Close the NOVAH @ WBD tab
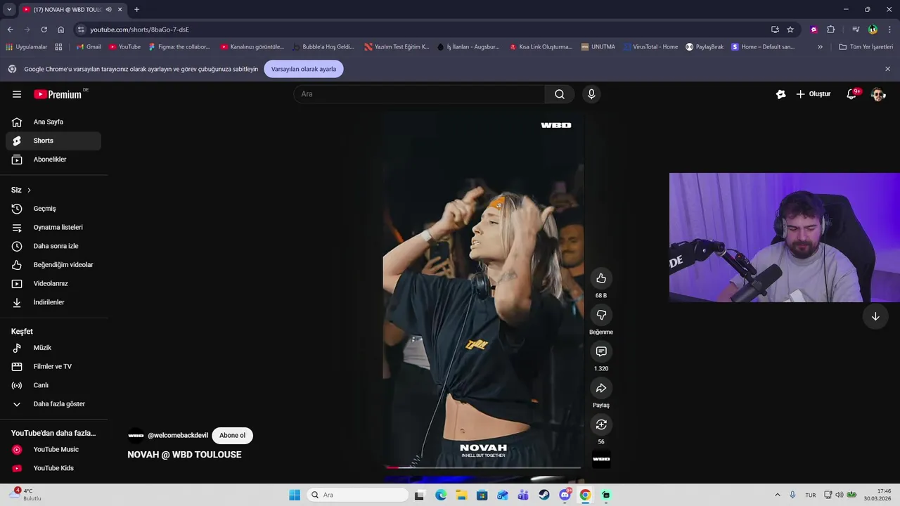This screenshot has height=506, width=900. tap(120, 10)
